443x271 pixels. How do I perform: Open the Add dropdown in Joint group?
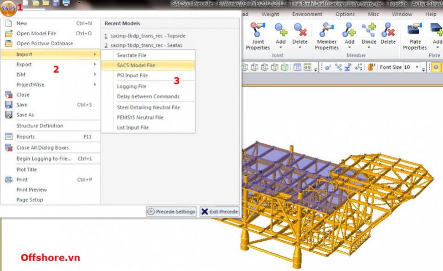281,36
